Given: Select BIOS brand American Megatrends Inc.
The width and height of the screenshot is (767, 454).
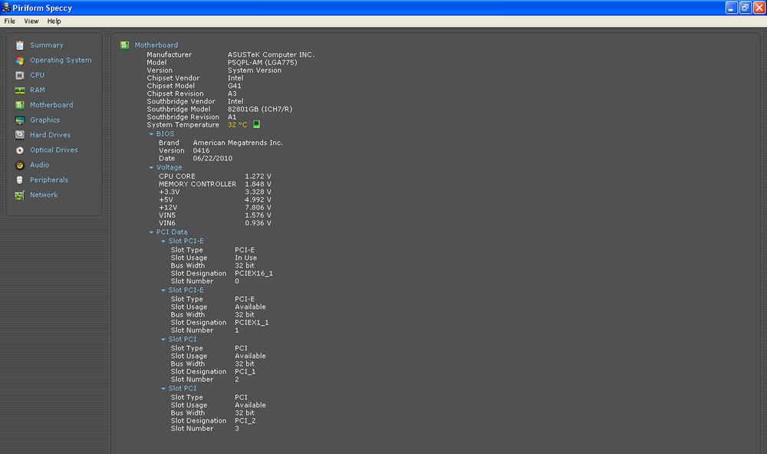Looking at the screenshot, I should coord(238,143).
